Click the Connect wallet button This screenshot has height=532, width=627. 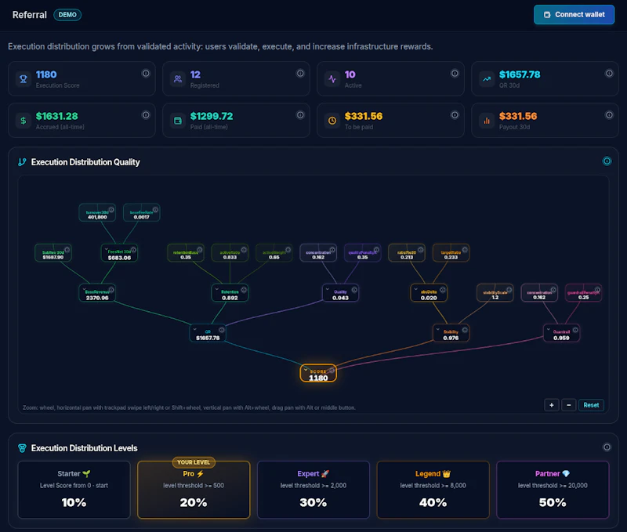pyautogui.click(x=574, y=15)
